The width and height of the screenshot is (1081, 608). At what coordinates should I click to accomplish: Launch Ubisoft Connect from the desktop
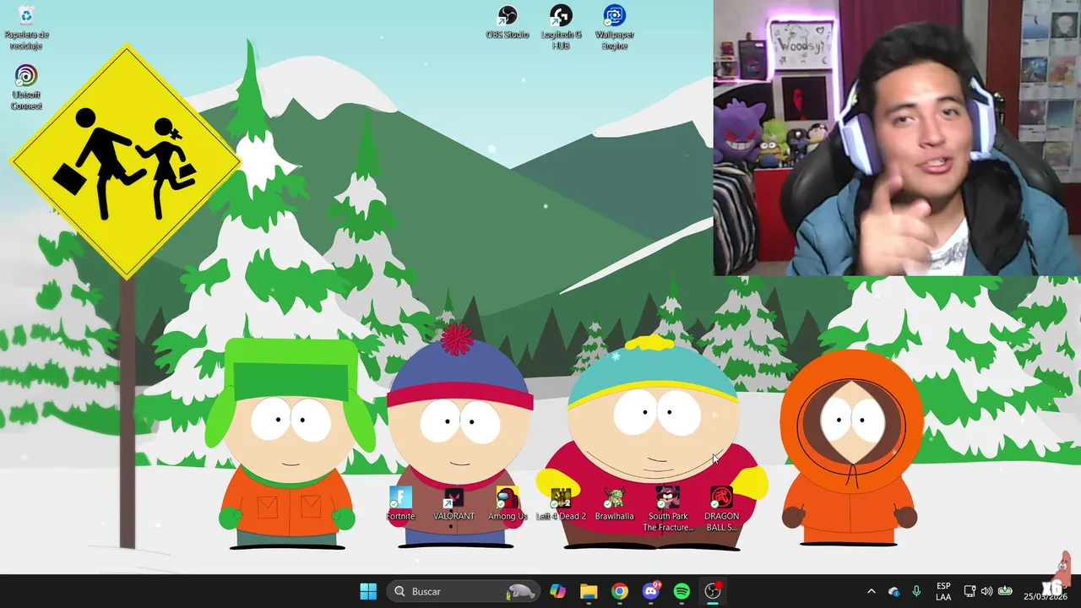coord(26,87)
